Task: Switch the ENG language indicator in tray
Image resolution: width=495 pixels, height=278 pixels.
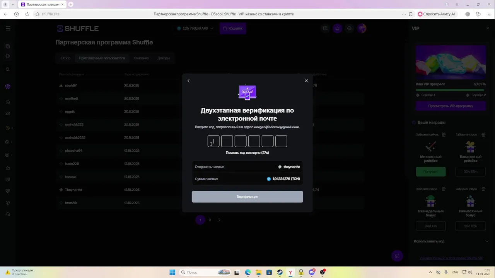Action: [x=455, y=272]
